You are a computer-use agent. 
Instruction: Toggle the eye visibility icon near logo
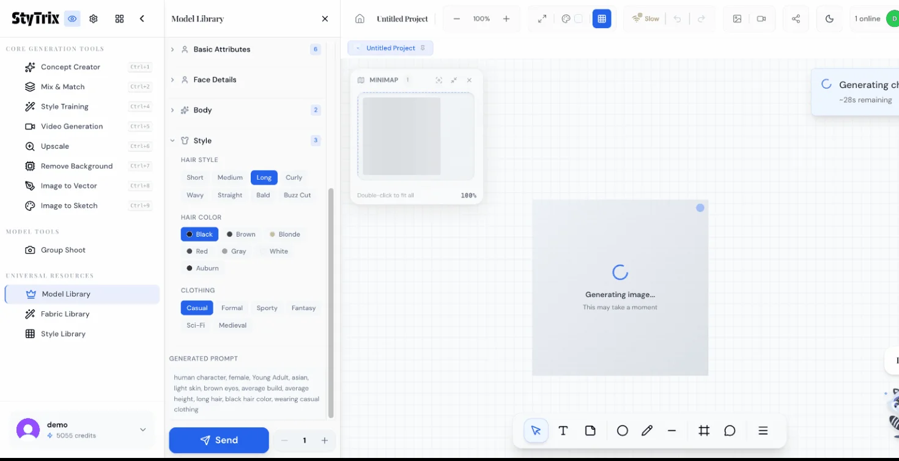73,19
